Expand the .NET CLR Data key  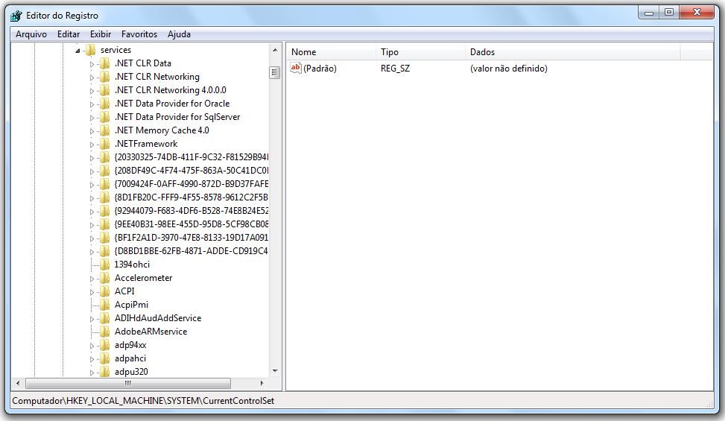tap(92, 64)
